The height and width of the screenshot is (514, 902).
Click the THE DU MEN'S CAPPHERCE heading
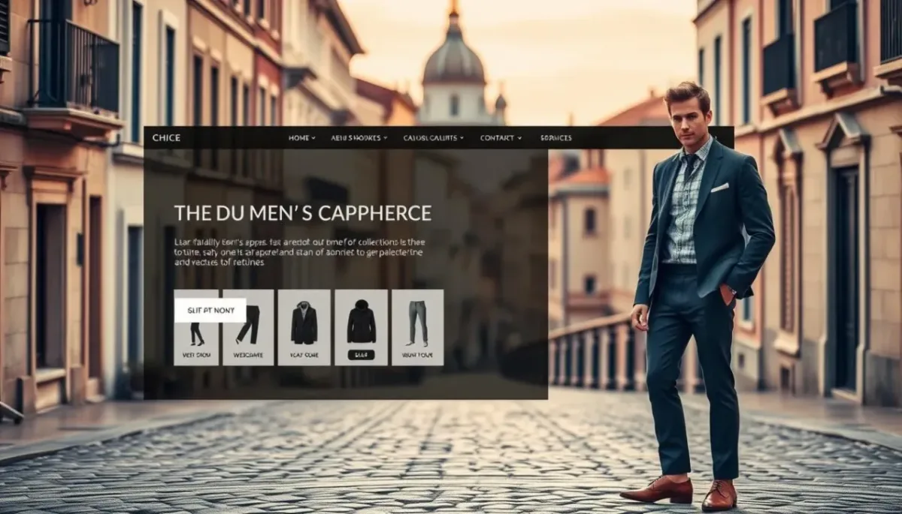303,212
